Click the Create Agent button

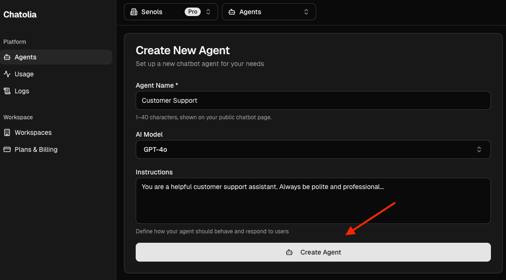313,252
